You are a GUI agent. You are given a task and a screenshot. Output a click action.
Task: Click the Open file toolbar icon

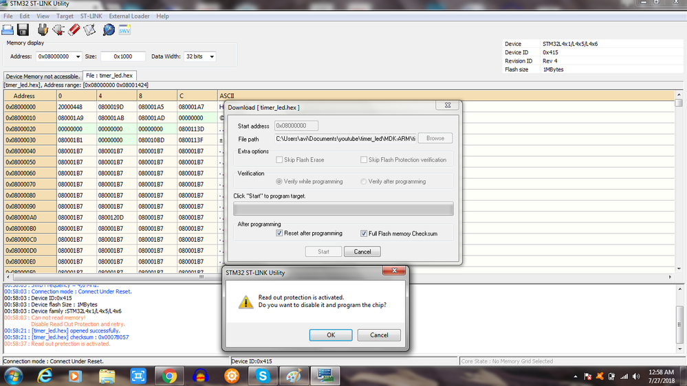[x=8, y=30]
